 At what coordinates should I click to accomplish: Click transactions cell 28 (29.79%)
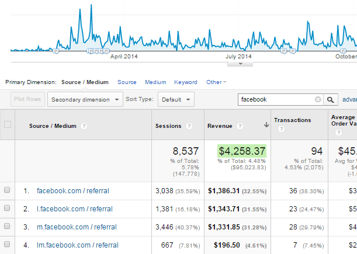[x=306, y=227]
